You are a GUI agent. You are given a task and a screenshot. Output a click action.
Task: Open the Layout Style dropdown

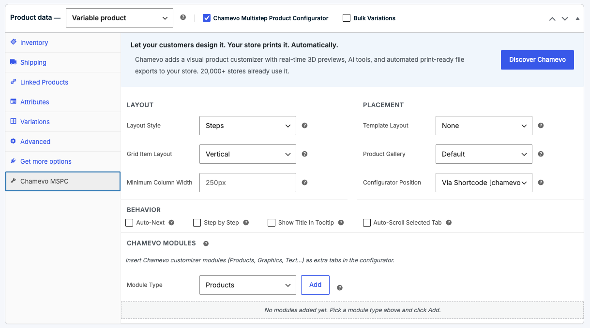[x=248, y=126]
